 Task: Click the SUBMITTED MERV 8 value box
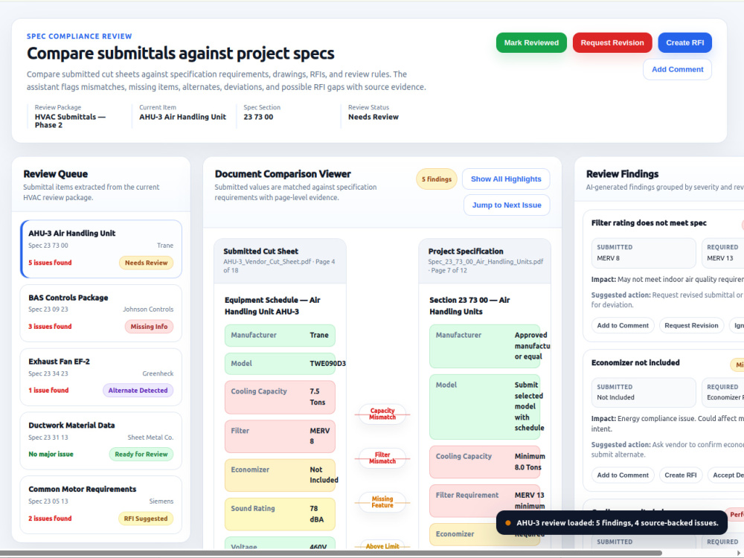click(644, 253)
